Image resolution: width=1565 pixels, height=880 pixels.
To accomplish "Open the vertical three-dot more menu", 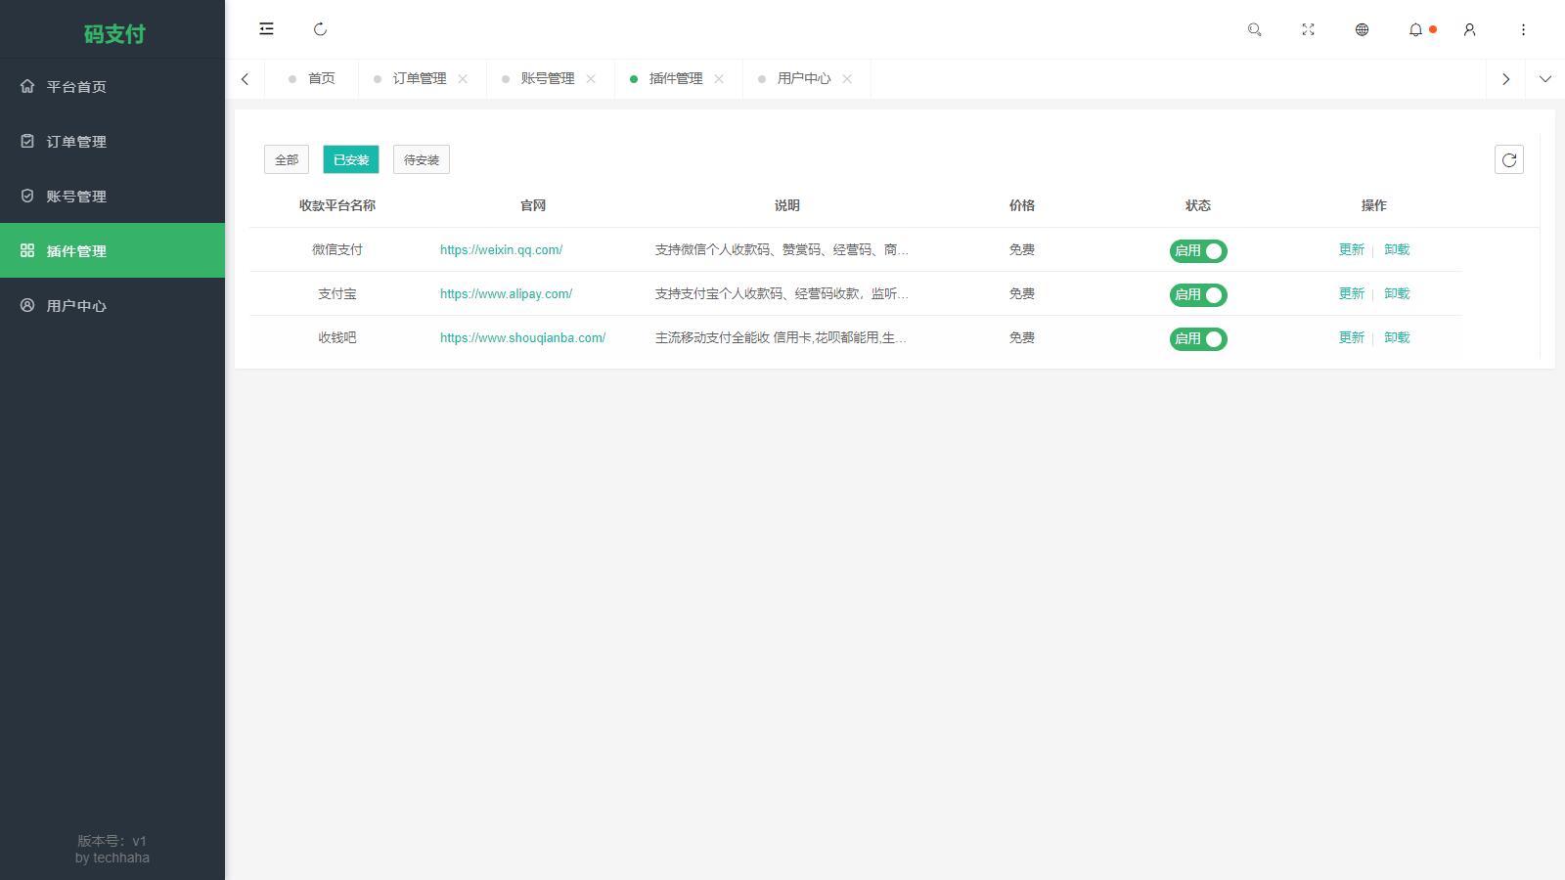I will (x=1523, y=29).
